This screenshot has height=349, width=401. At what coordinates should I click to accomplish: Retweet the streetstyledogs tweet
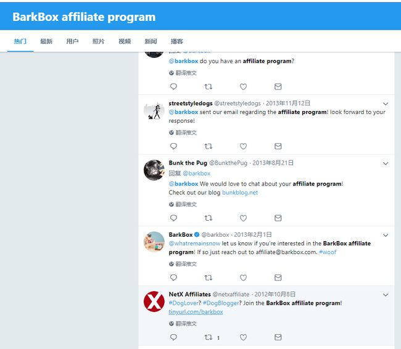point(208,146)
